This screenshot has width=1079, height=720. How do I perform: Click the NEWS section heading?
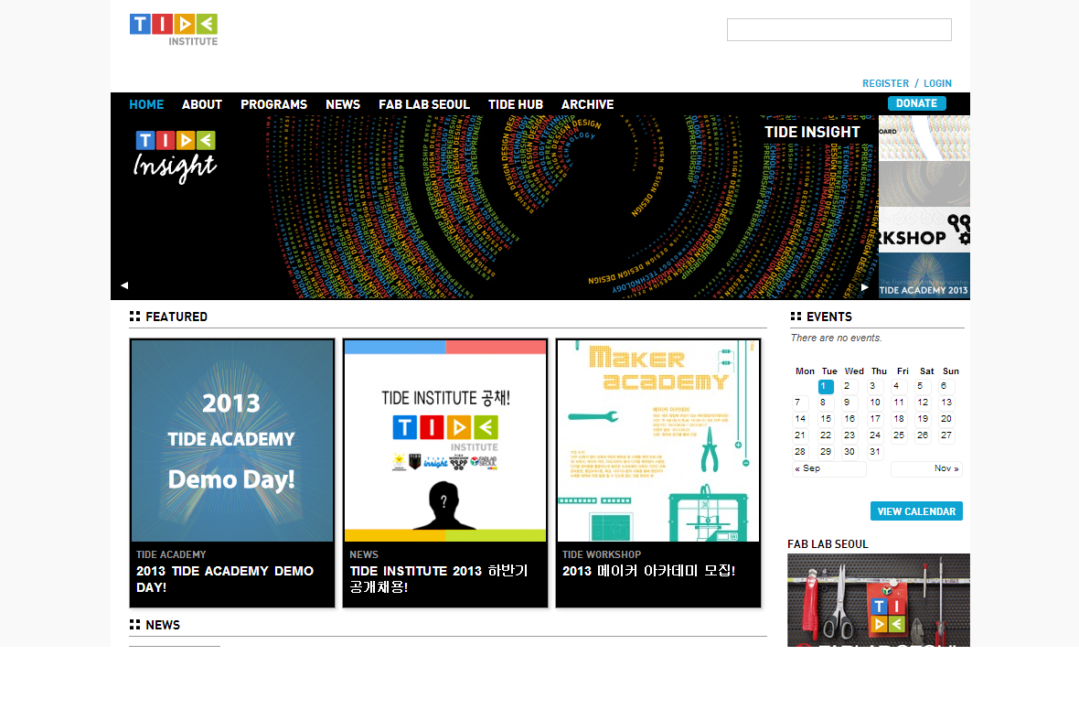[163, 625]
